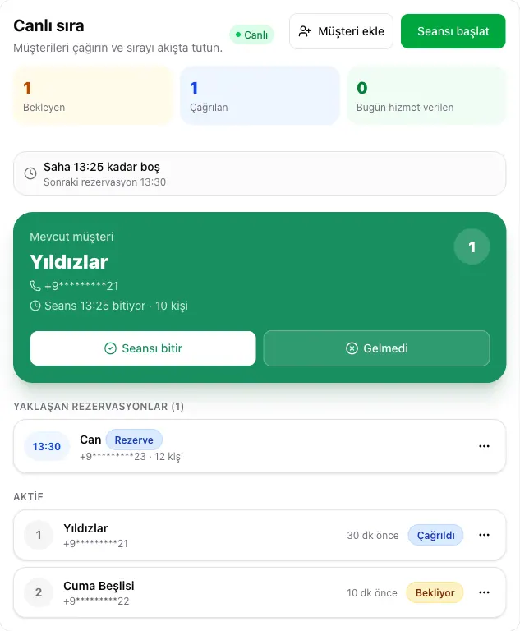Image resolution: width=520 pixels, height=631 pixels.
Task: Click the Müşteri ekle button
Action: click(341, 31)
